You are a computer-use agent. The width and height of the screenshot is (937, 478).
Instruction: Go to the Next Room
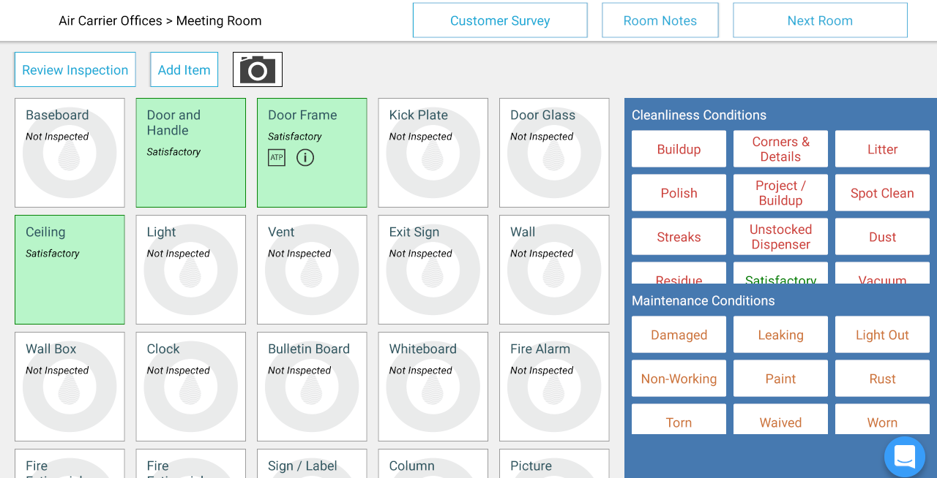click(x=820, y=20)
